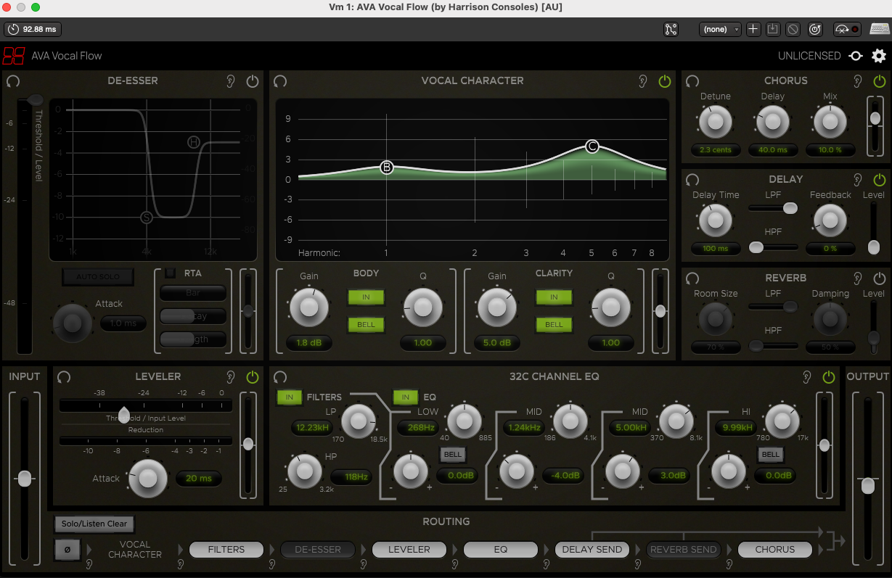Toggle the BODY IN button
892x578 pixels.
coord(366,297)
